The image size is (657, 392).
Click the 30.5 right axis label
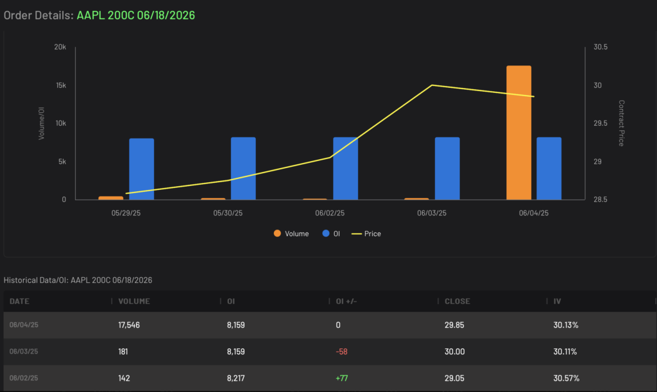601,47
